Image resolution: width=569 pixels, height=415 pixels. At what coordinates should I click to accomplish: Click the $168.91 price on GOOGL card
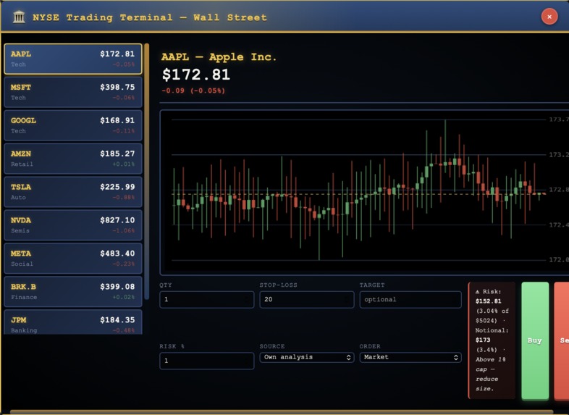(x=117, y=120)
